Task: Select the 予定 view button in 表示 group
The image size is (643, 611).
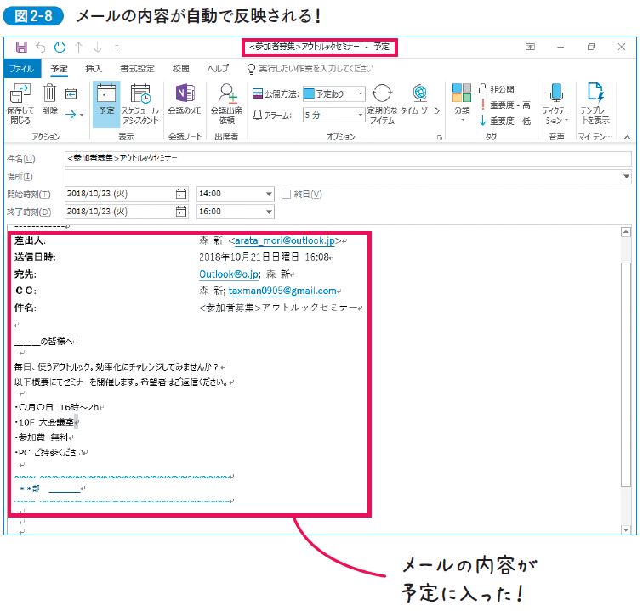Action: click(x=106, y=104)
